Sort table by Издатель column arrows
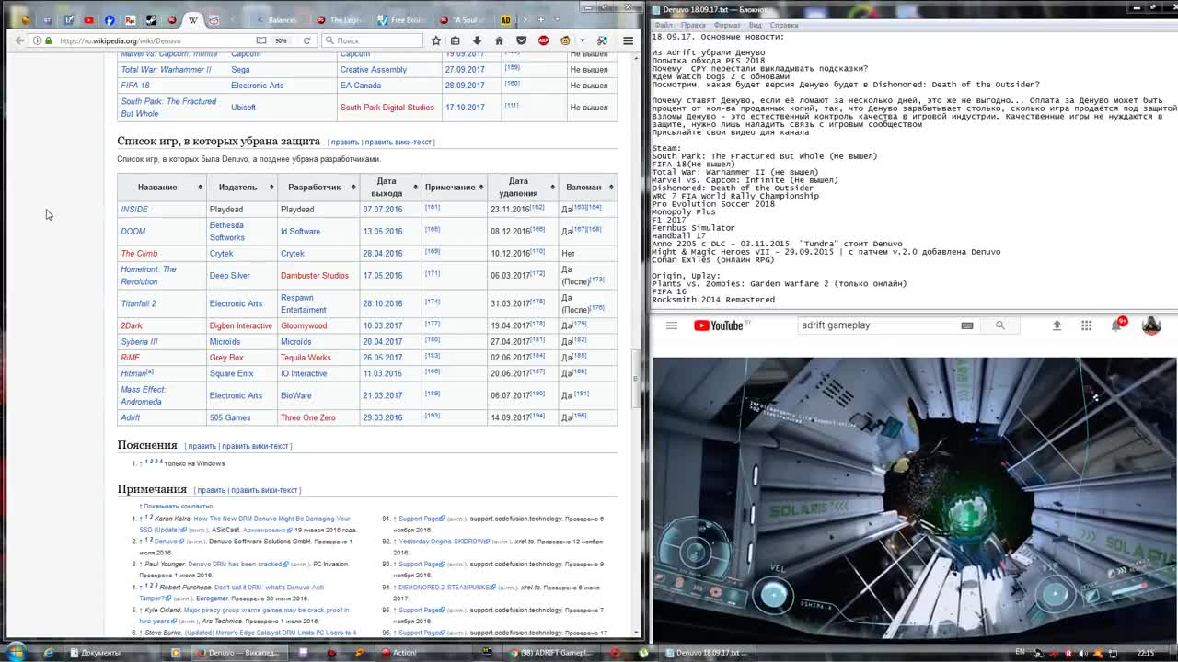Screen dimensions: 1178x662 click(271, 188)
